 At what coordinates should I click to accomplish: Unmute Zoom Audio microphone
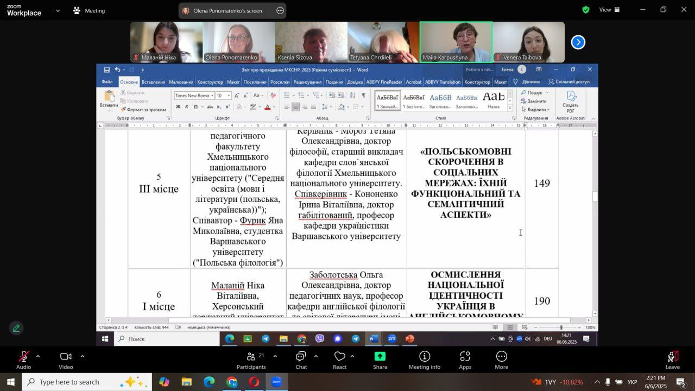pos(23,360)
